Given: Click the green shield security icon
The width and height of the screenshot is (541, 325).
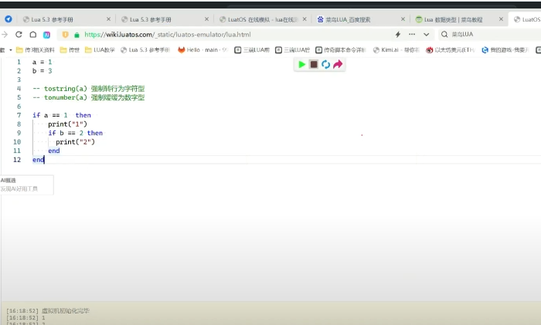Looking at the screenshot, I should [x=66, y=34].
